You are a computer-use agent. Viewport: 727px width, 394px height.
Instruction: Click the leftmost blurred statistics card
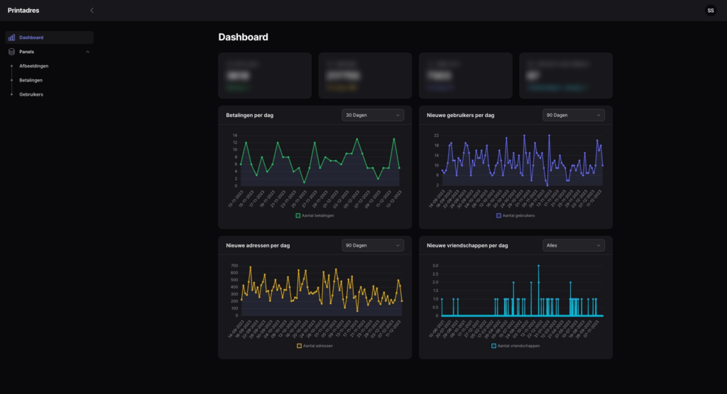pyautogui.click(x=265, y=75)
